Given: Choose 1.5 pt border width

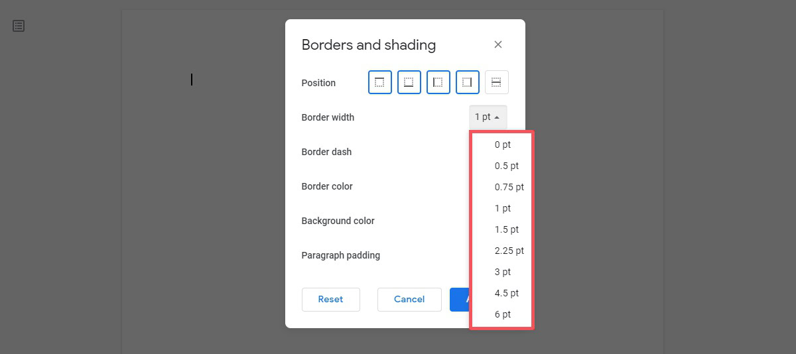Looking at the screenshot, I should [x=507, y=229].
